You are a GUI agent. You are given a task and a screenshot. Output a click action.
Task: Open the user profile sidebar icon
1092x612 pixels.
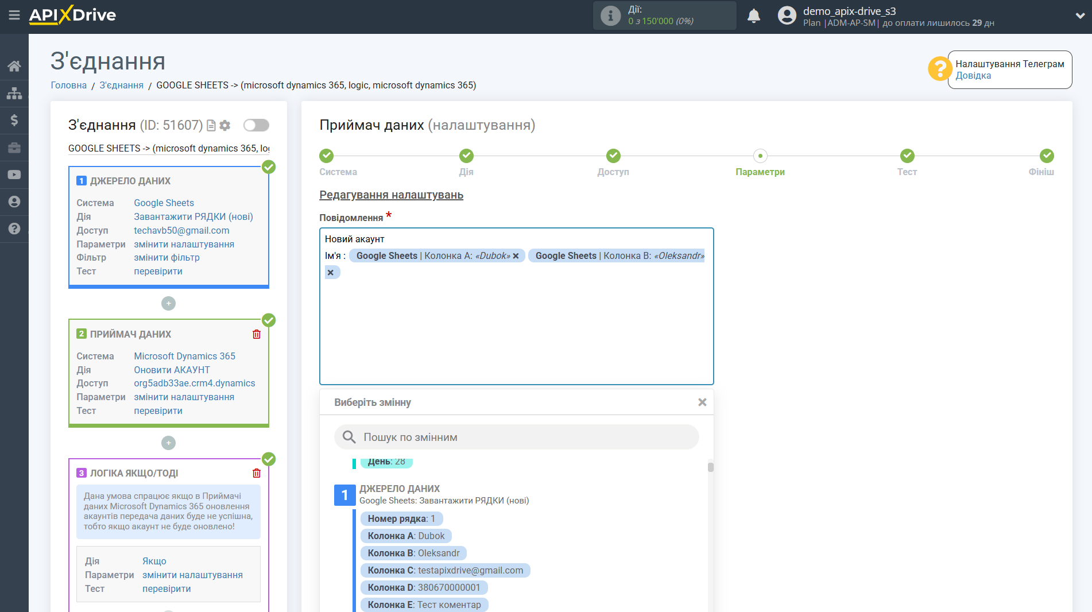pos(14,202)
